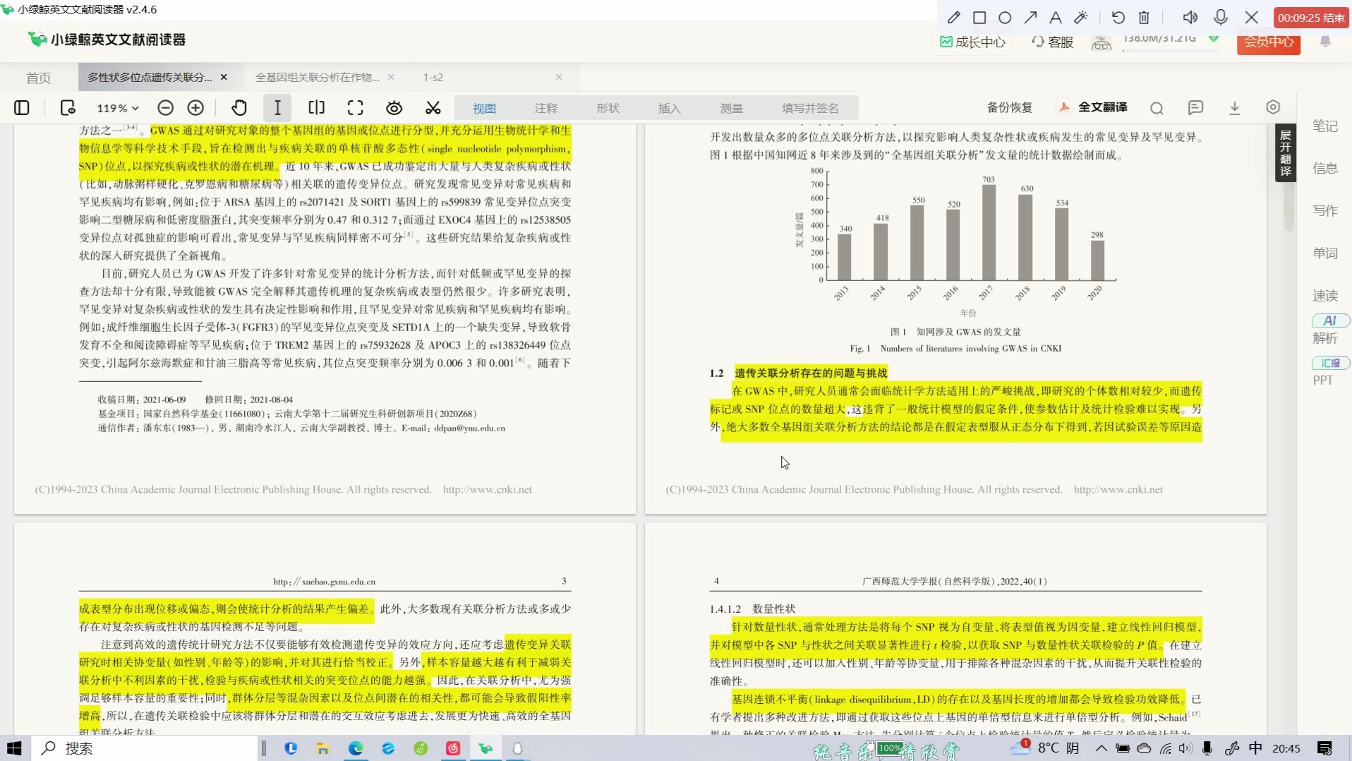Open 会员中心 member center
The height and width of the screenshot is (761, 1352).
(1268, 42)
